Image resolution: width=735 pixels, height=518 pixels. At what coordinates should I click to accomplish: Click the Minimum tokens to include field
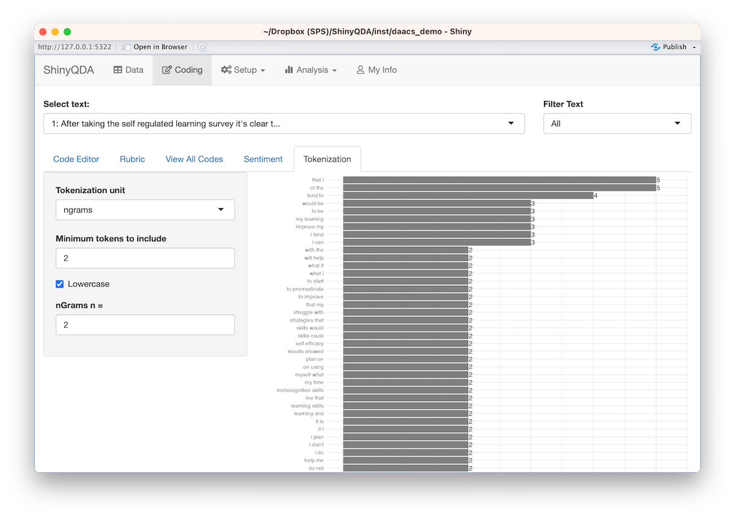point(145,258)
